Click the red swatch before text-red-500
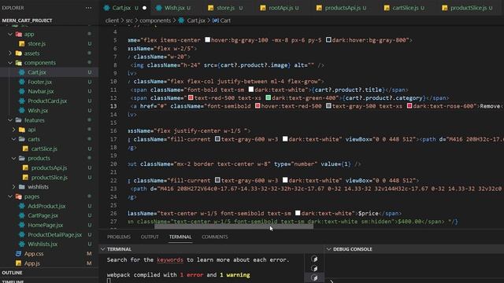 (191, 97)
